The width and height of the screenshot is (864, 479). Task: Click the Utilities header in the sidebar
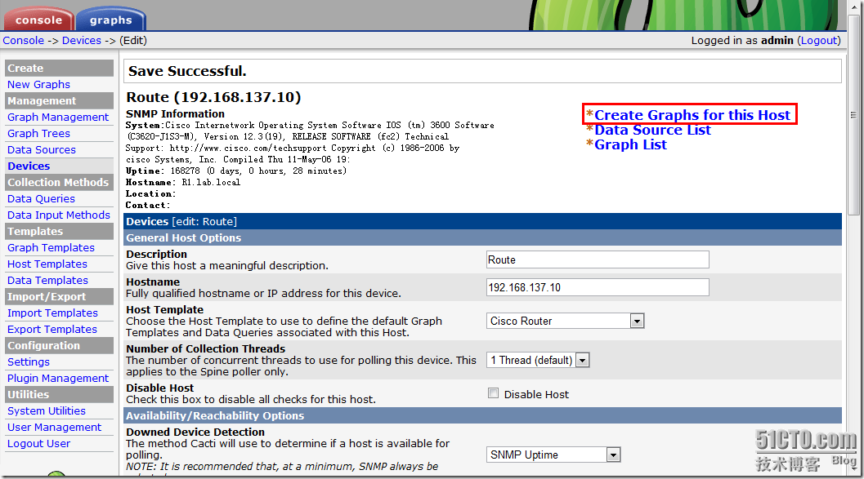pos(59,394)
